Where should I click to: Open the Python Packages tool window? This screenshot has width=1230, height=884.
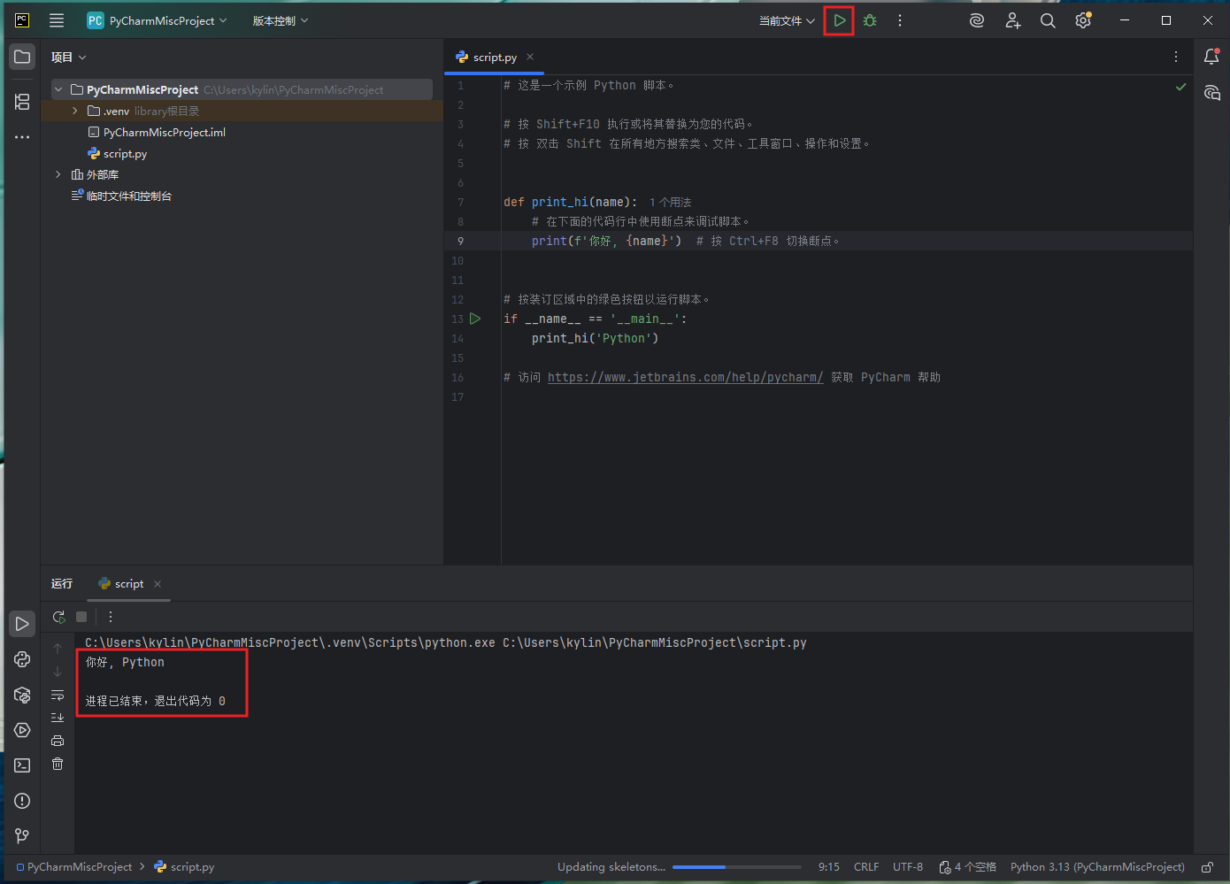coord(22,695)
